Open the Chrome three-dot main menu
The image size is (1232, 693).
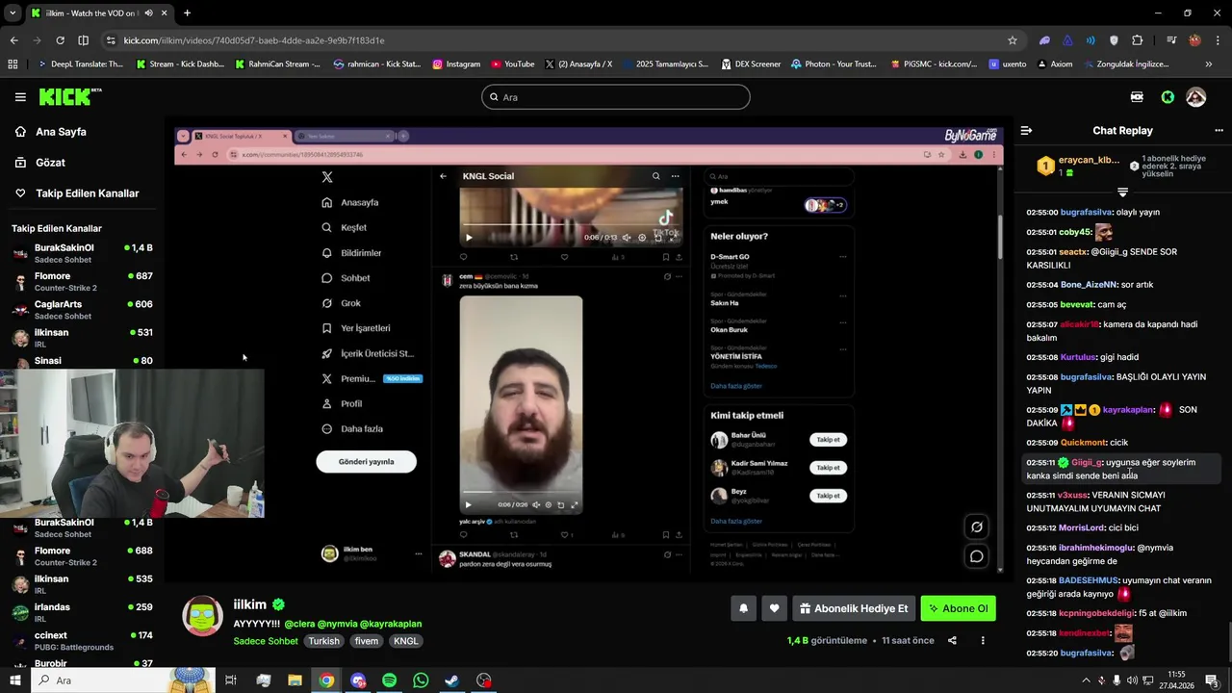[x=1218, y=40]
